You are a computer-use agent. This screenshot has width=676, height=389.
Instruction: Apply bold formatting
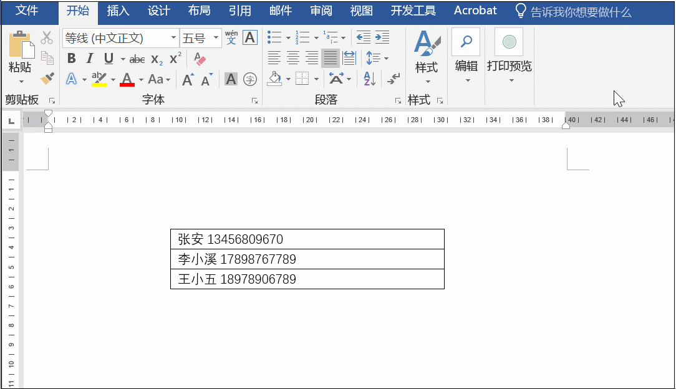pyautogui.click(x=71, y=59)
